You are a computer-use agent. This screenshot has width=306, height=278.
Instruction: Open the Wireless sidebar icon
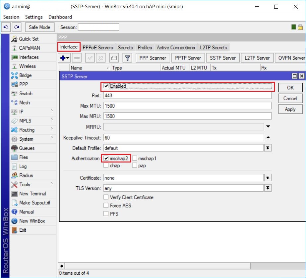(x=14, y=66)
